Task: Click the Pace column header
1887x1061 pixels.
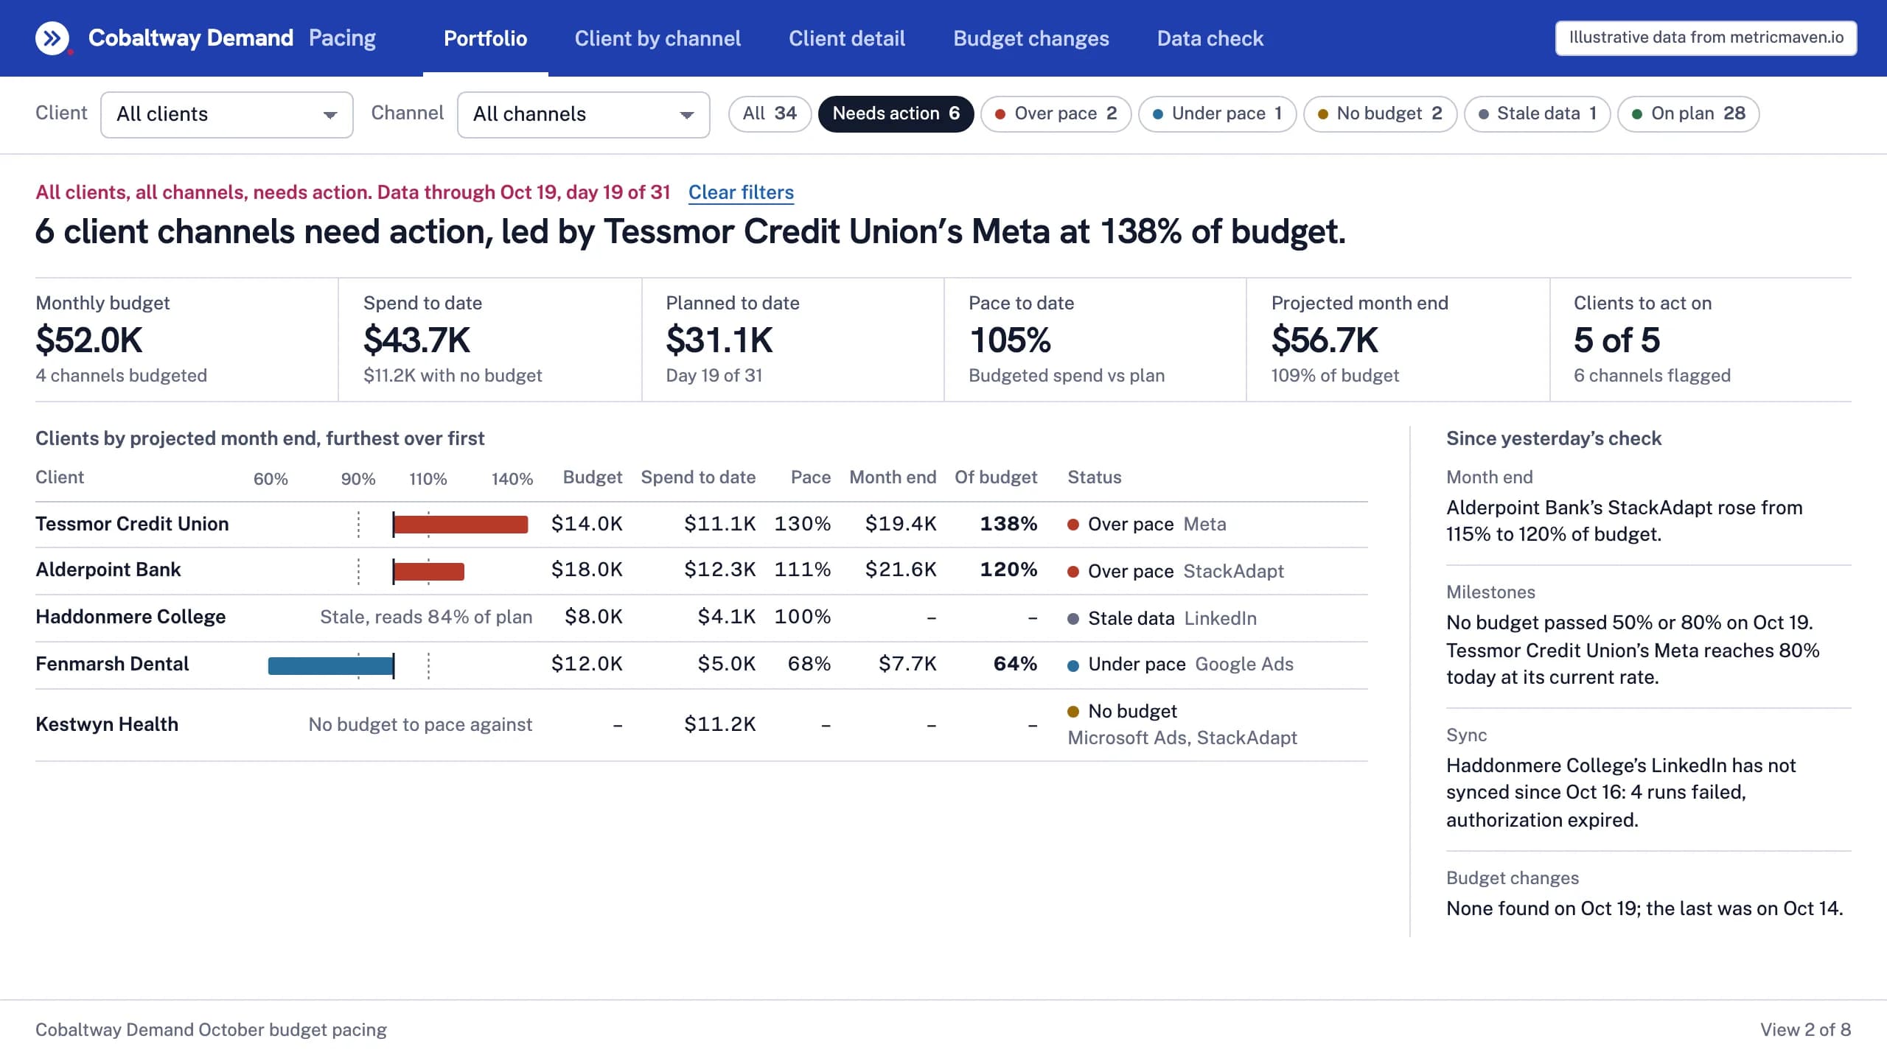Action: click(x=810, y=477)
